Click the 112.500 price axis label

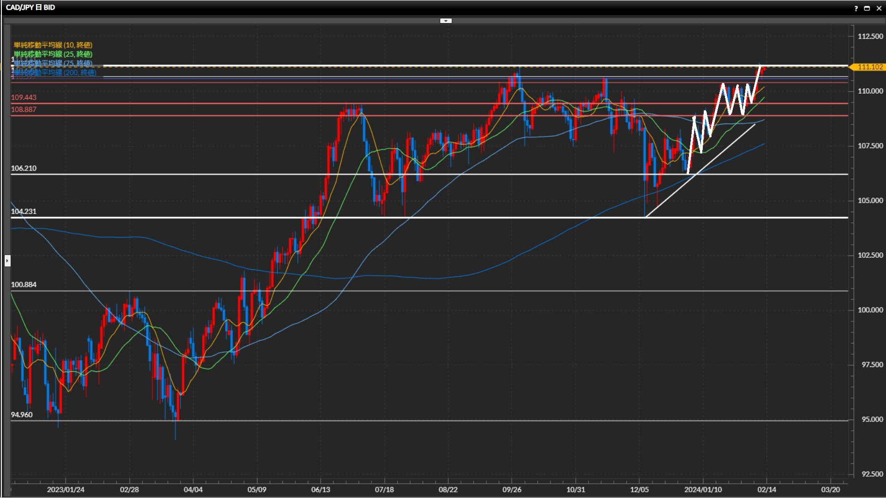[870, 36]
